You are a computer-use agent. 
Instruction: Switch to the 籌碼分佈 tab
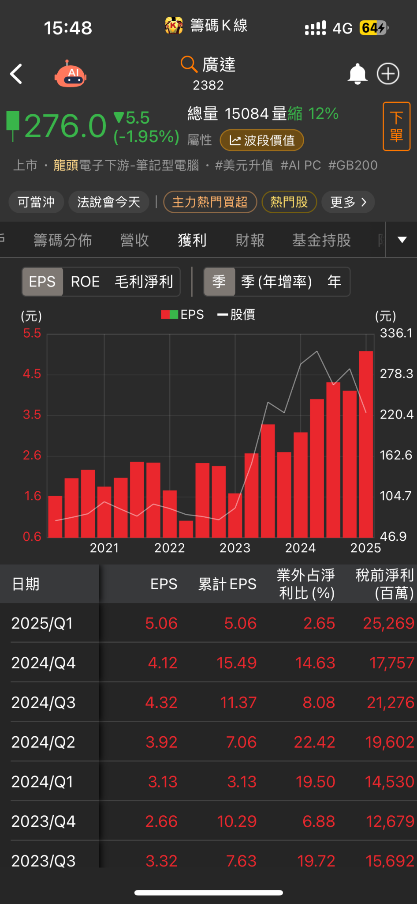pos(63,240)
